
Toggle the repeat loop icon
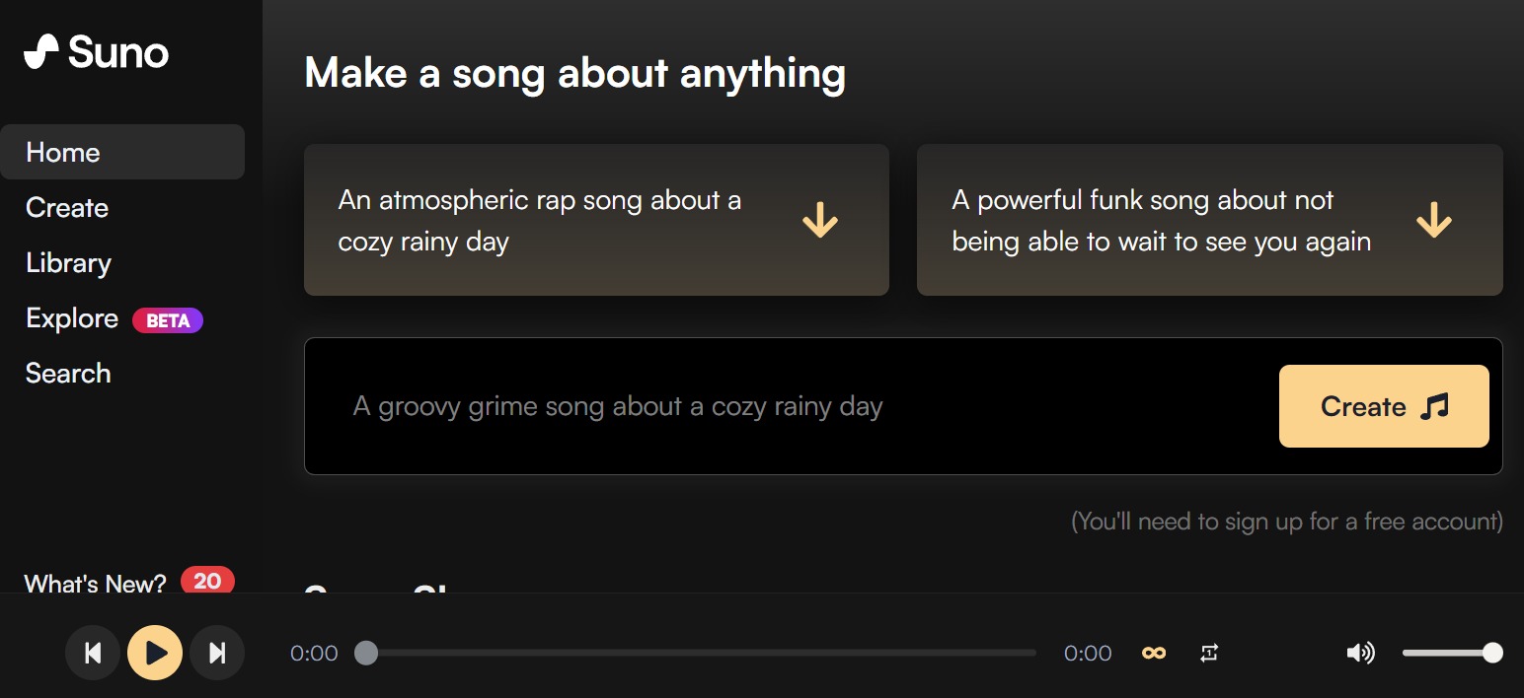click(1209, 653)
